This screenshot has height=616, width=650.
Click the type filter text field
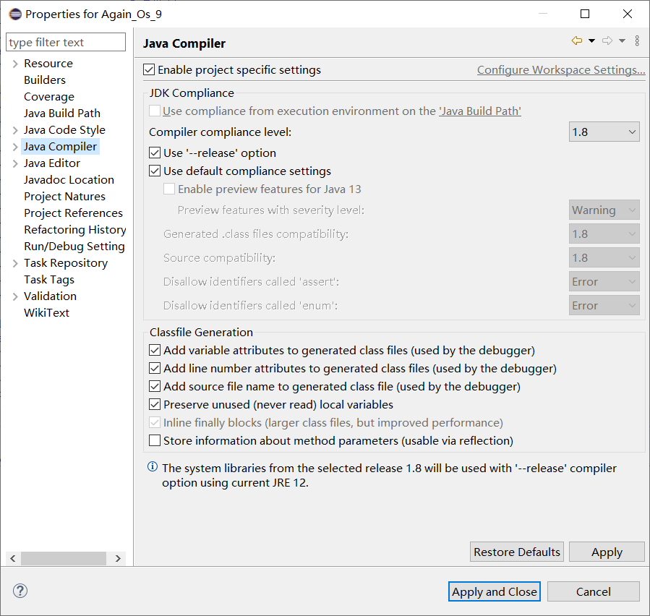(66, 43)
